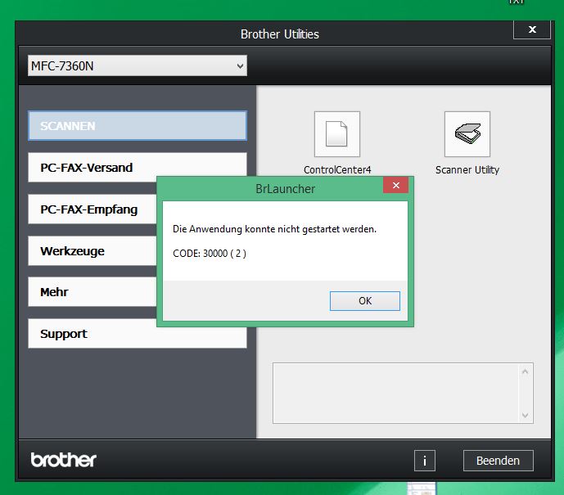
Task: Launch ControlCenter4 via its document icon
Action: (336, 134)
